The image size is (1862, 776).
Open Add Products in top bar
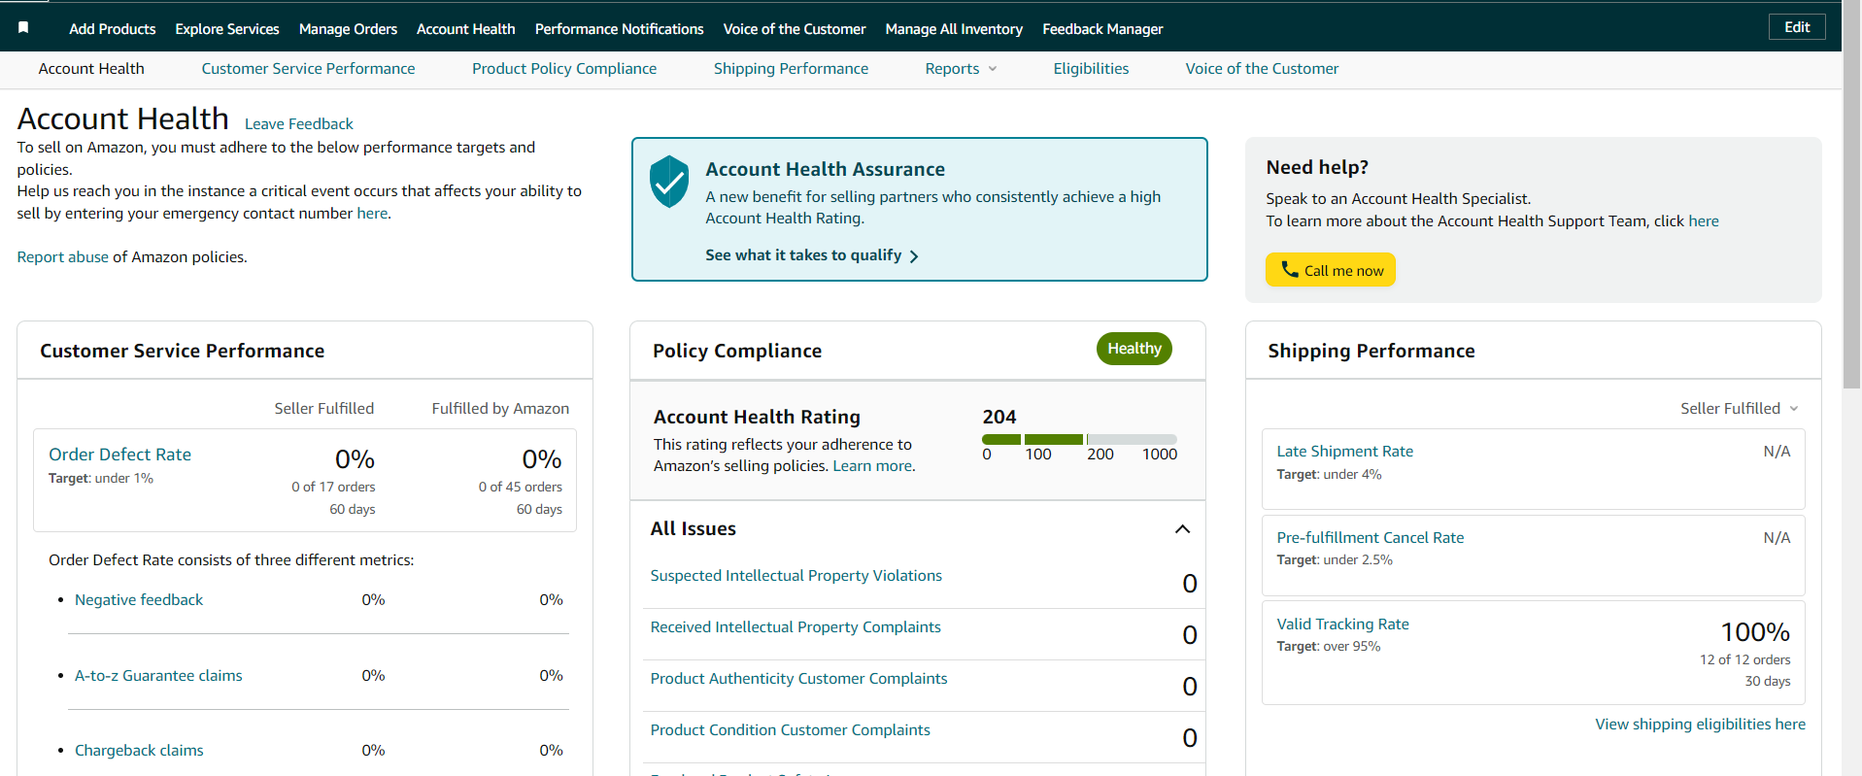click(x=112, y=29)
